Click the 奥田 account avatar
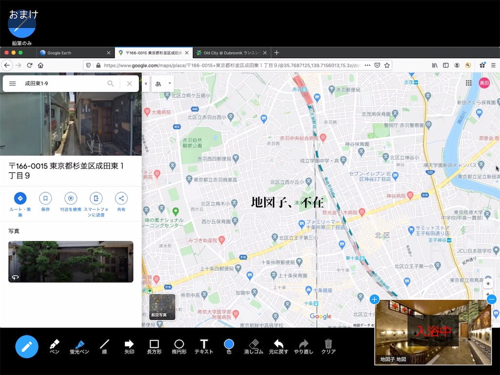 click(484, 83)
